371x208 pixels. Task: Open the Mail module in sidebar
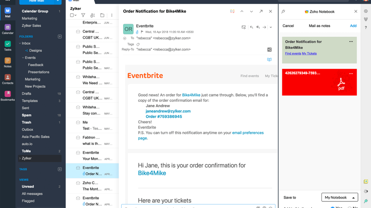coord(8,12)
